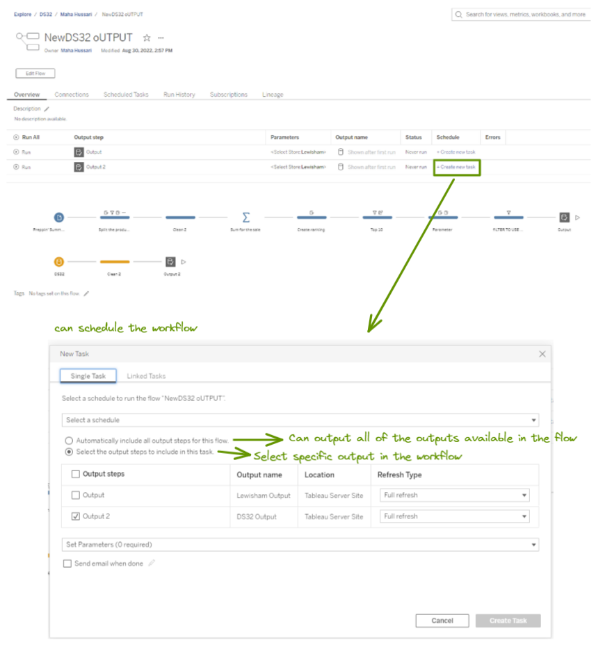Open owner Maha Hussari profile link
Screen dimensions: 596x647
[76, 50]
